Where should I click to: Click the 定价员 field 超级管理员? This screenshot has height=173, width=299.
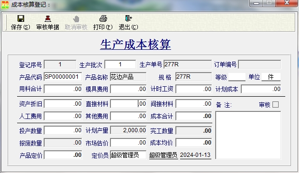tap(128, 155)
